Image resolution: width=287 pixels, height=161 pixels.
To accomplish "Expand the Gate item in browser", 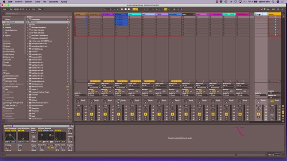I will pyautogui.click(x=27, y=25).
